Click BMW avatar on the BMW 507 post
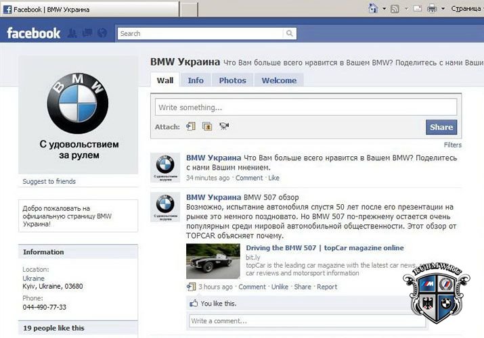The height and width of the screenshot is (338, 484). coord(165,207)
